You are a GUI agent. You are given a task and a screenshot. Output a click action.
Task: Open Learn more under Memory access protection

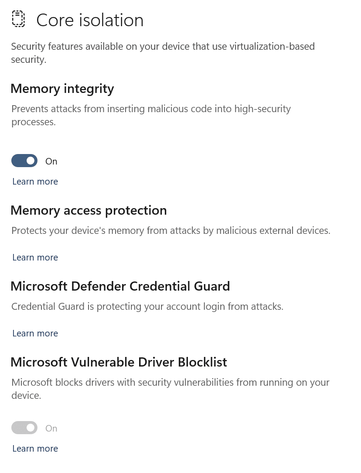[x=35, y=257]
